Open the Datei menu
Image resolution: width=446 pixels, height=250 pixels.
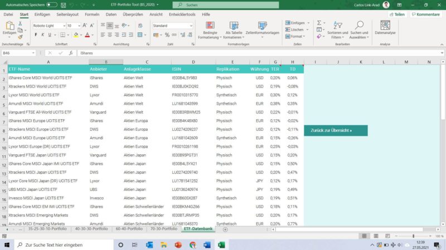tap(8, 14)
